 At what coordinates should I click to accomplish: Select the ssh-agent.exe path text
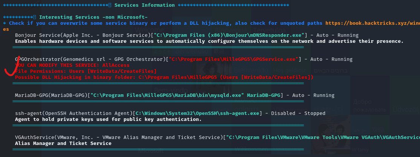197,113
